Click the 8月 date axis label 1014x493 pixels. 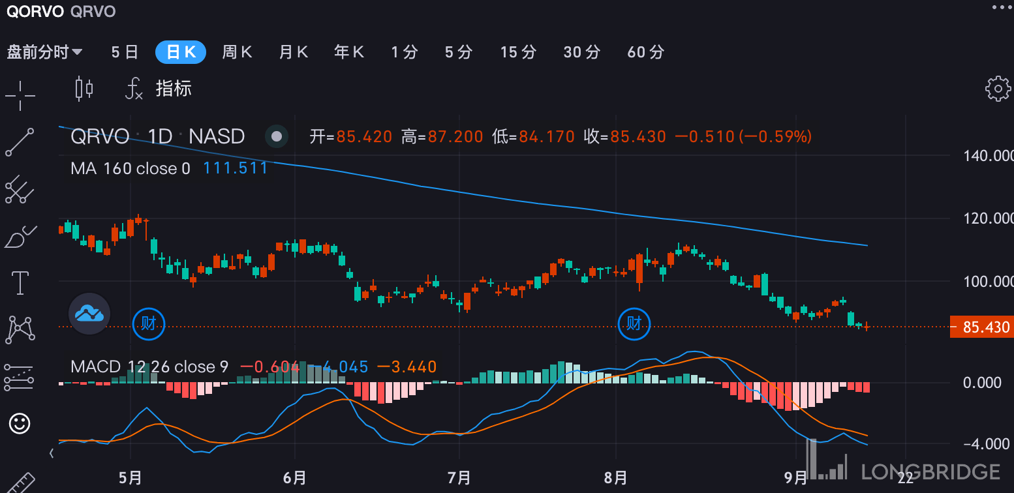[x=616, y=478]
